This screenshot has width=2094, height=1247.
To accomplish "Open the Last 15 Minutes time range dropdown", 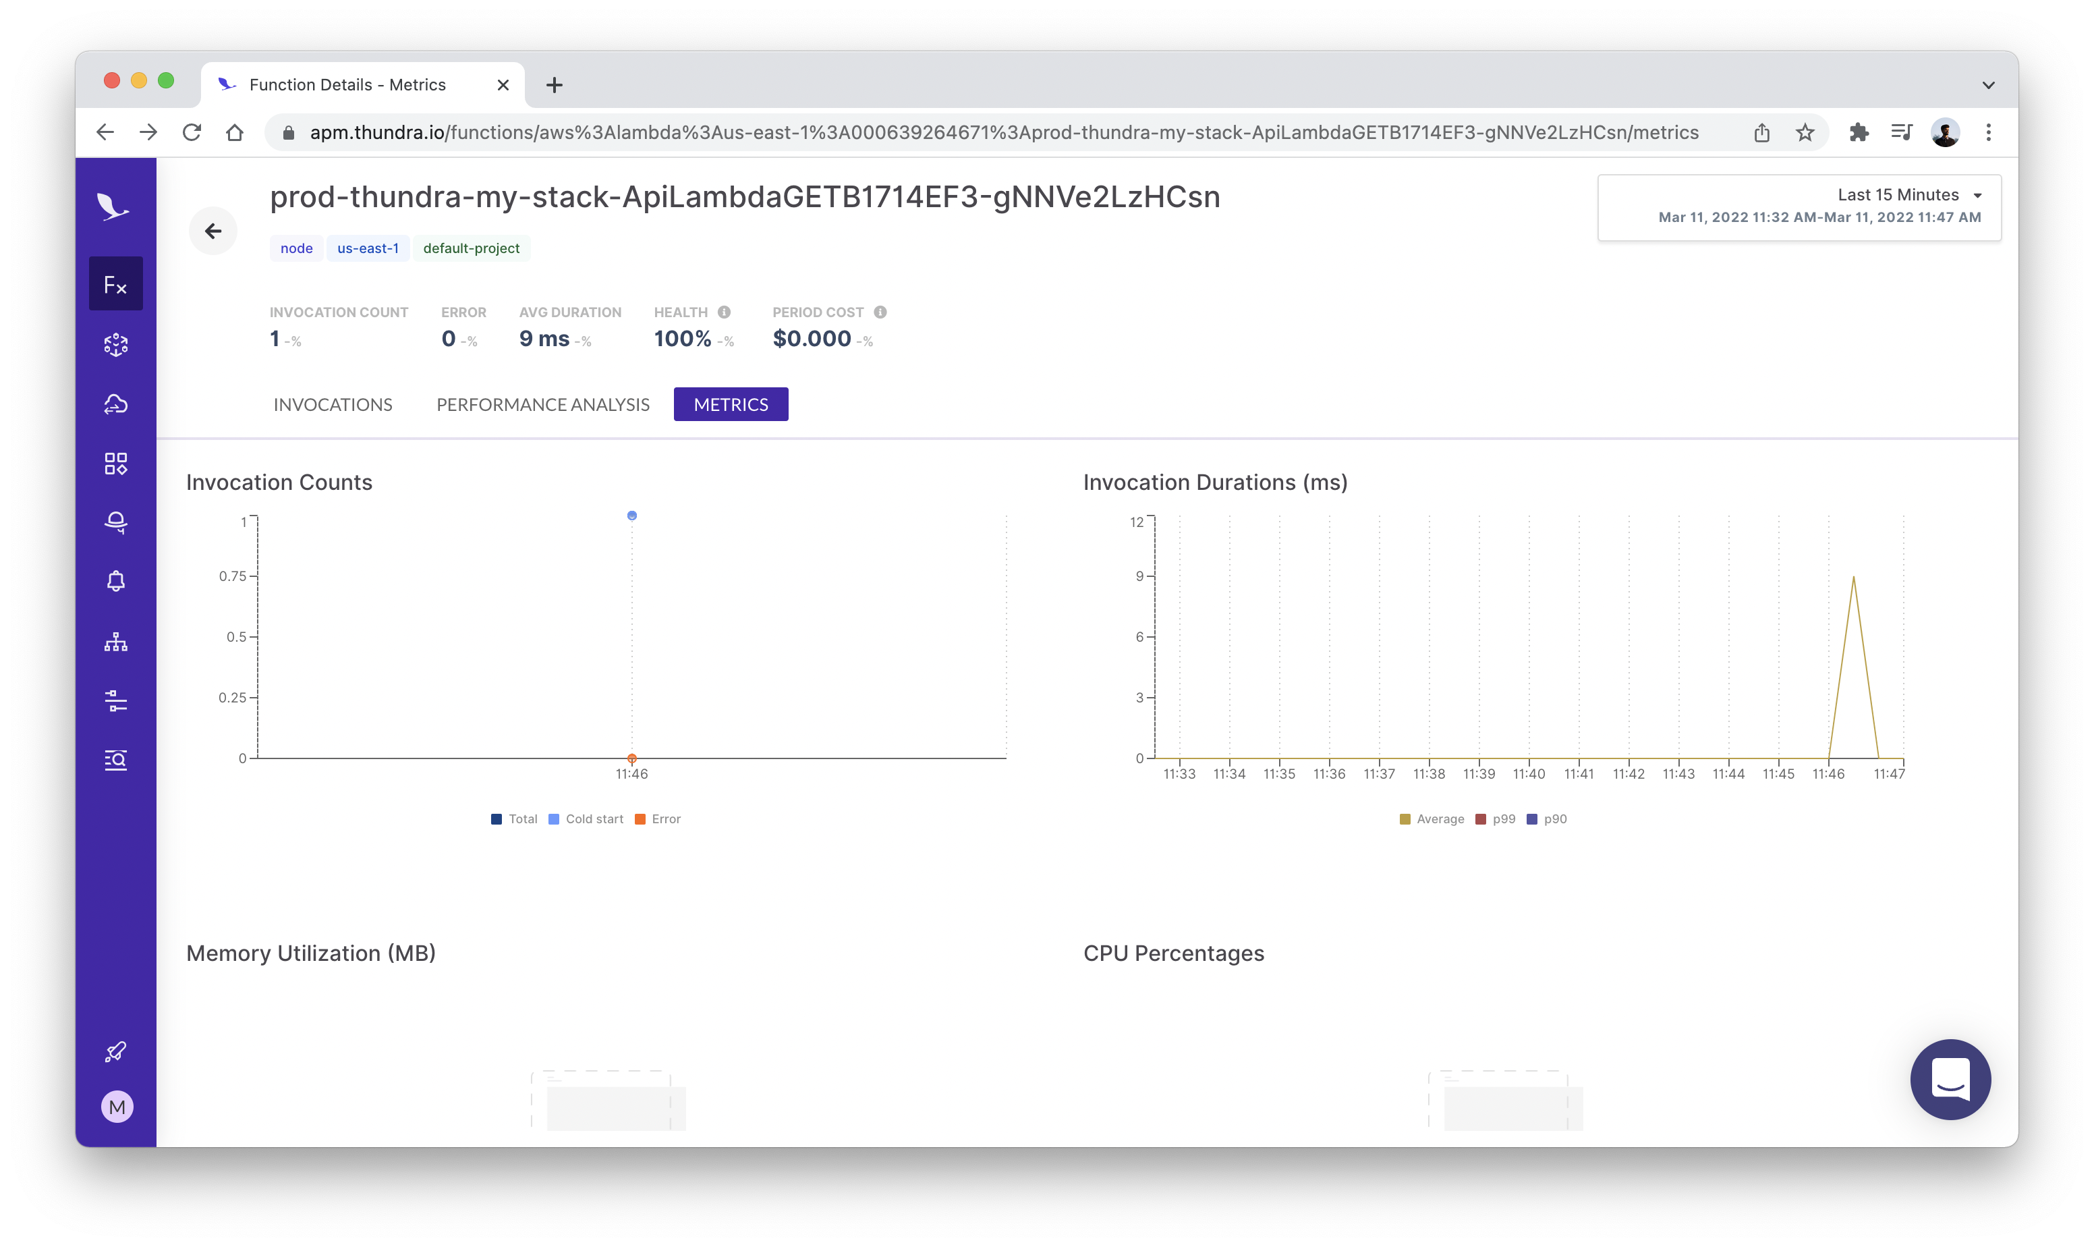I will click(1799, 206).
